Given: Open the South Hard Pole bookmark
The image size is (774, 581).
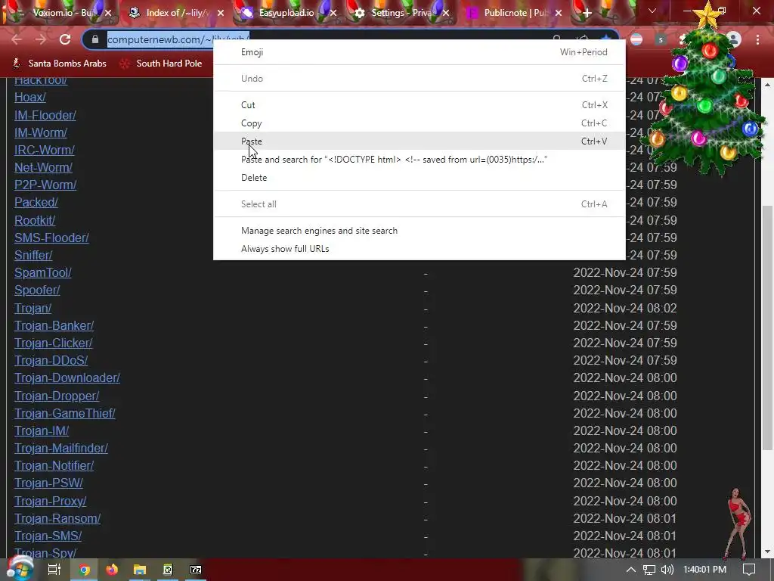Looking at the screenshot, I should coord(162,64).
